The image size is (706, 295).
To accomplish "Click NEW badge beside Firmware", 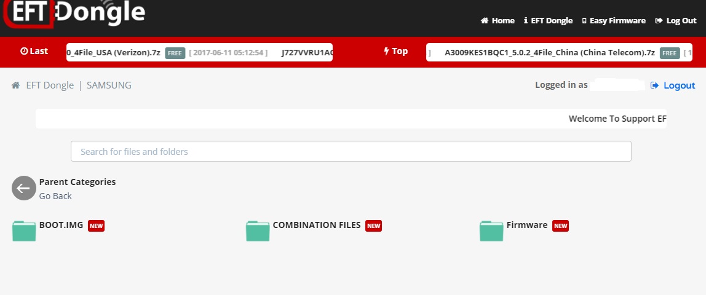I will (560, 226).
